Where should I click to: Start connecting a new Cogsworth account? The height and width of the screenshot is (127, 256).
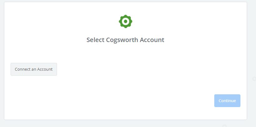34,69
